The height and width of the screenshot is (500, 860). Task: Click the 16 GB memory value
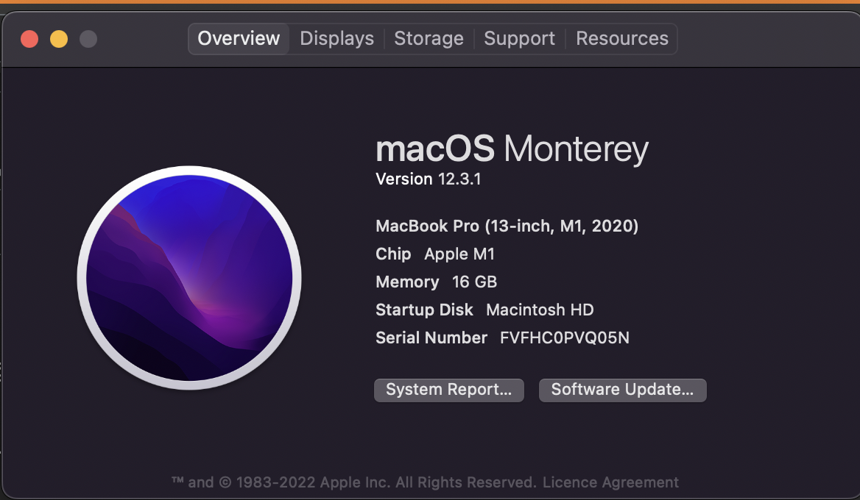pos(474,282)
